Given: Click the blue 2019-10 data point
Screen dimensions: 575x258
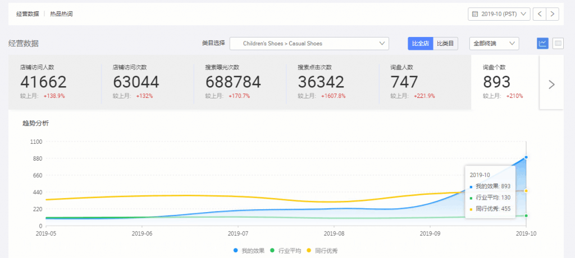Looking at the screenshot, I should [x=526, y=157].
